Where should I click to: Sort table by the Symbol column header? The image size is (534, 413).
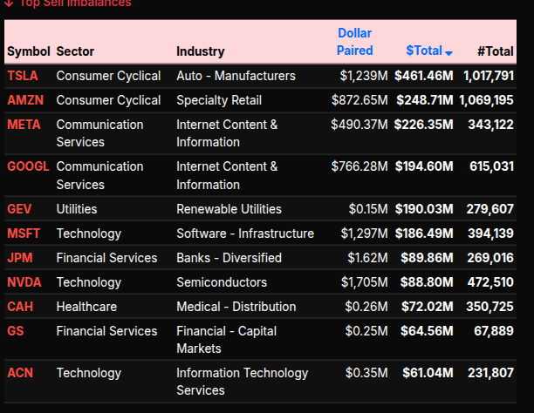(28, 51)
